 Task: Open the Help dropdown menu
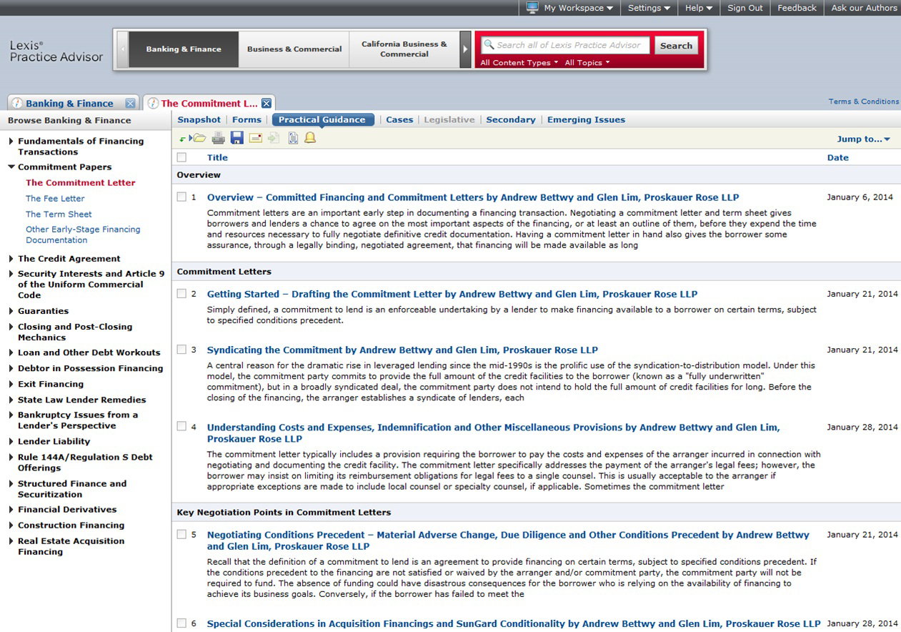[698, 8]
